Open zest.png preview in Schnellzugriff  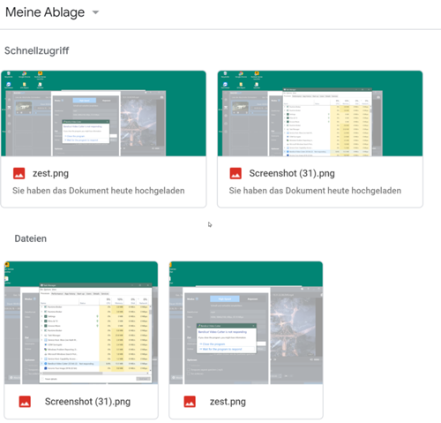point(103,113)
